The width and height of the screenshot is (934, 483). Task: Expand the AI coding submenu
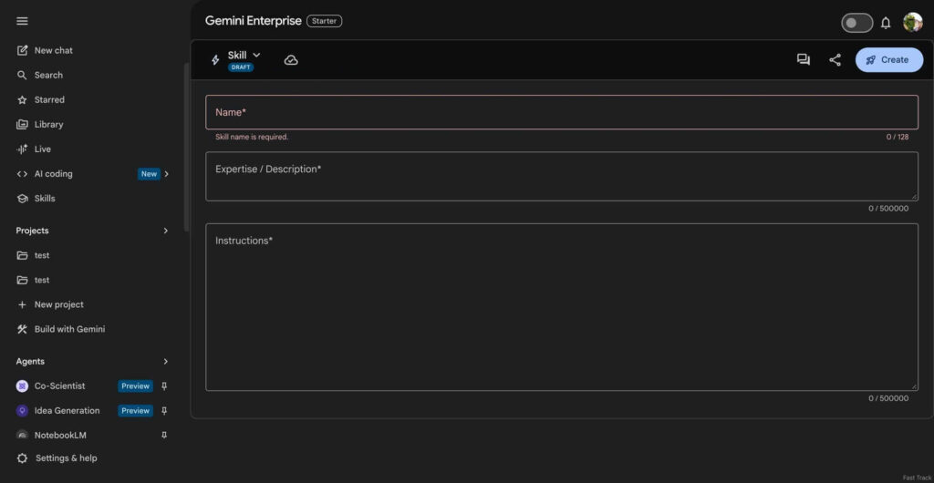(x=166, y=174)
